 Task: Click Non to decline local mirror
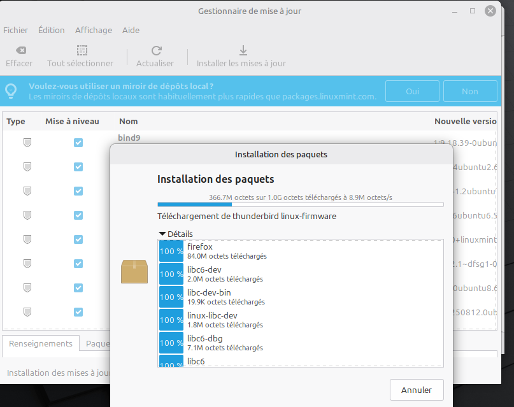[470, 91]
